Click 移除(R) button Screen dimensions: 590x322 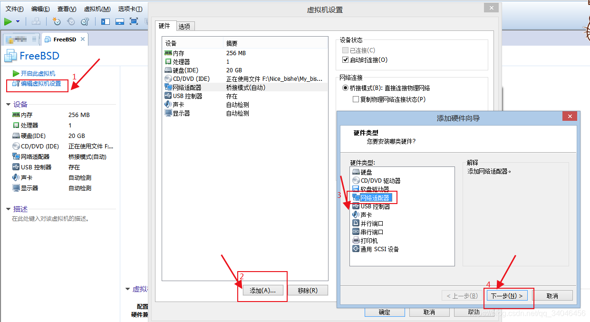tap(308, 290)
